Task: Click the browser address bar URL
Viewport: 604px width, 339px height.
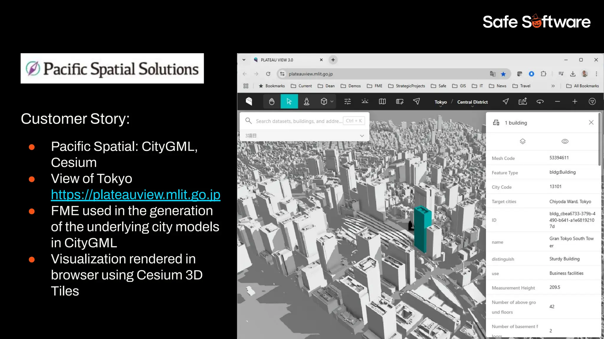Action: [311, 74]
